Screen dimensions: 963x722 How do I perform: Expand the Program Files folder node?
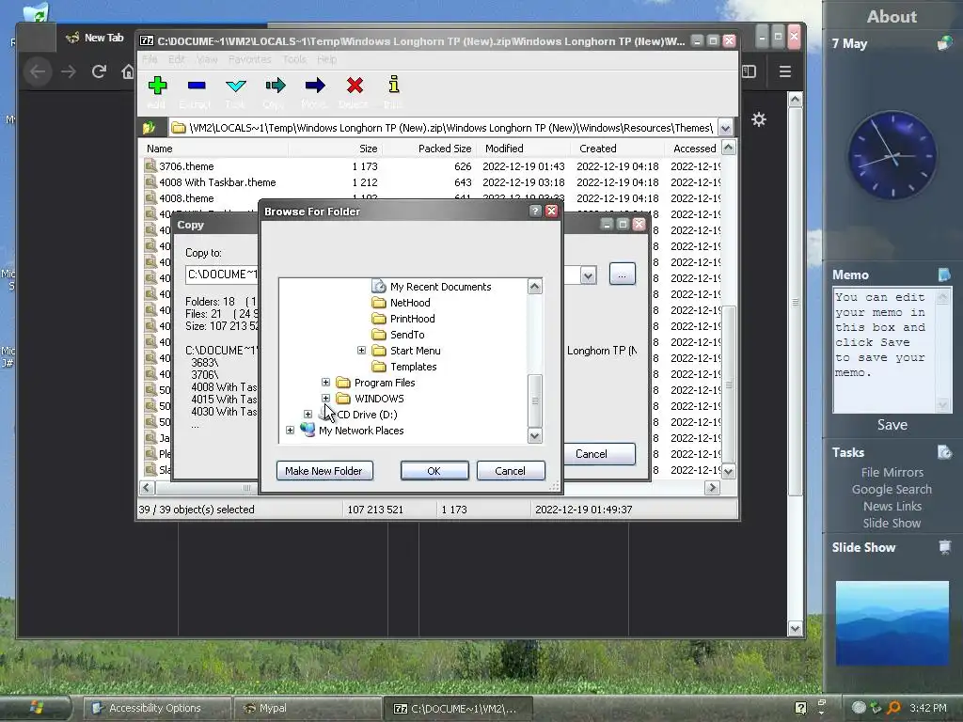tap(325, 383)
